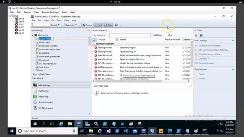Open File Explorer on the remote taskbar
The height and width of the screenshot is (137, 244).
tap(70, 124)
